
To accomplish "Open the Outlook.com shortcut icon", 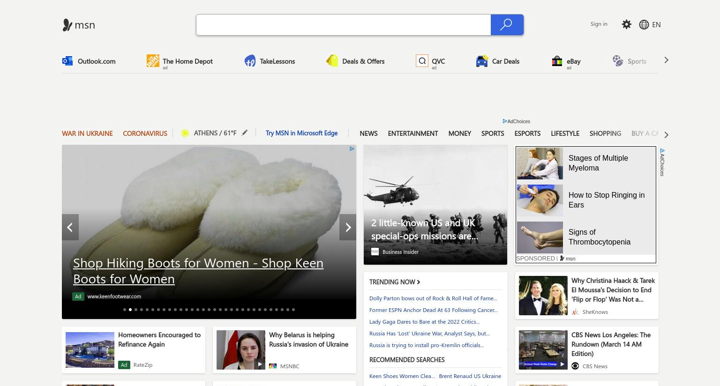I will (x=67, y=61).
